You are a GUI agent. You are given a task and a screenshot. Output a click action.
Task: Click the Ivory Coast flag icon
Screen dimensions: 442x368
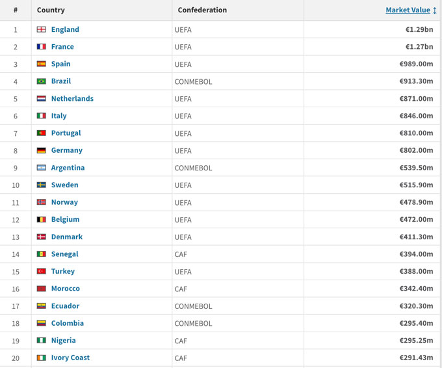pyautogui.click(x=42, y=358)
